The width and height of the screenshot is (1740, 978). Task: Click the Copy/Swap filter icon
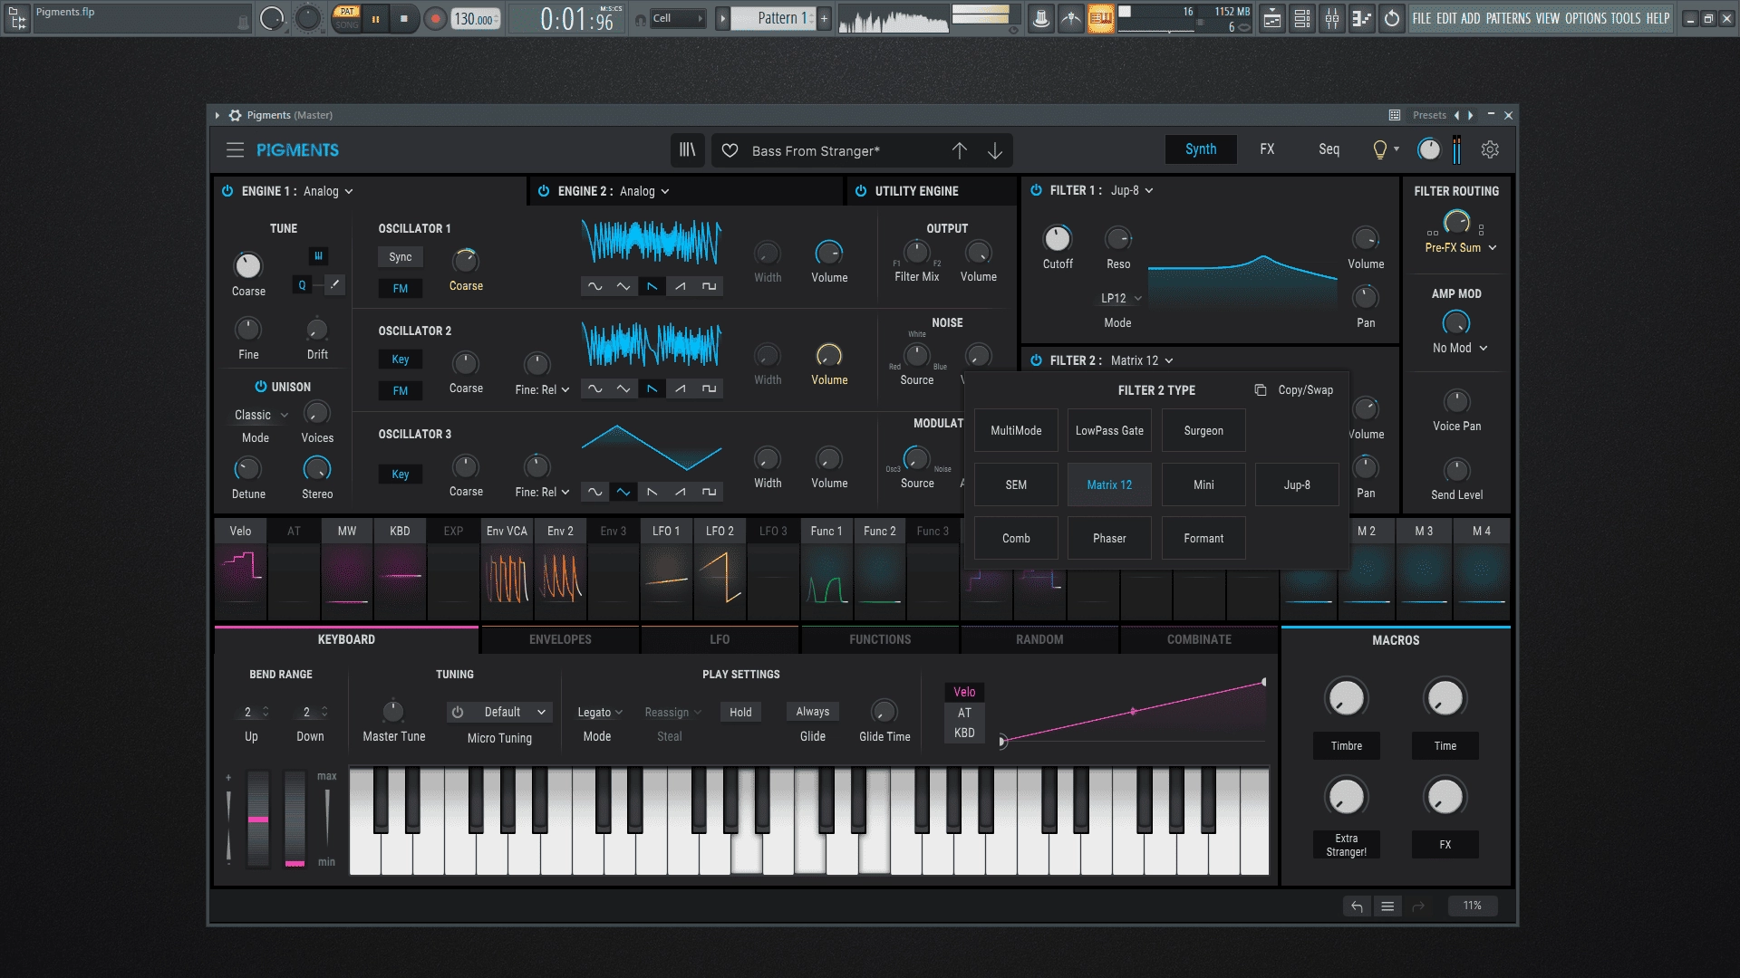point(1260,390)
